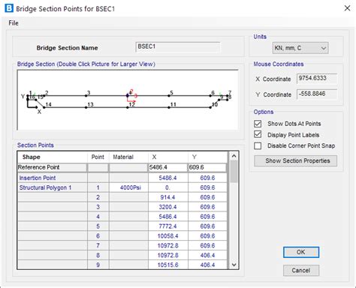Click point 11 in the section preview
Image resolution: width=356 pixels, height=288 pixels.
tap(169, 107)
